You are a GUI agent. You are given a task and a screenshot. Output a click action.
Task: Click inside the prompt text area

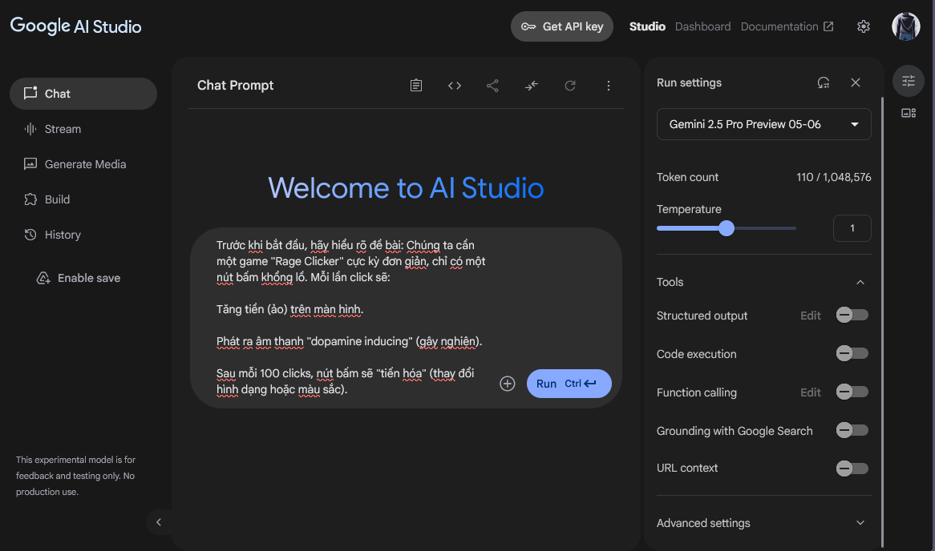click(352, 317)
